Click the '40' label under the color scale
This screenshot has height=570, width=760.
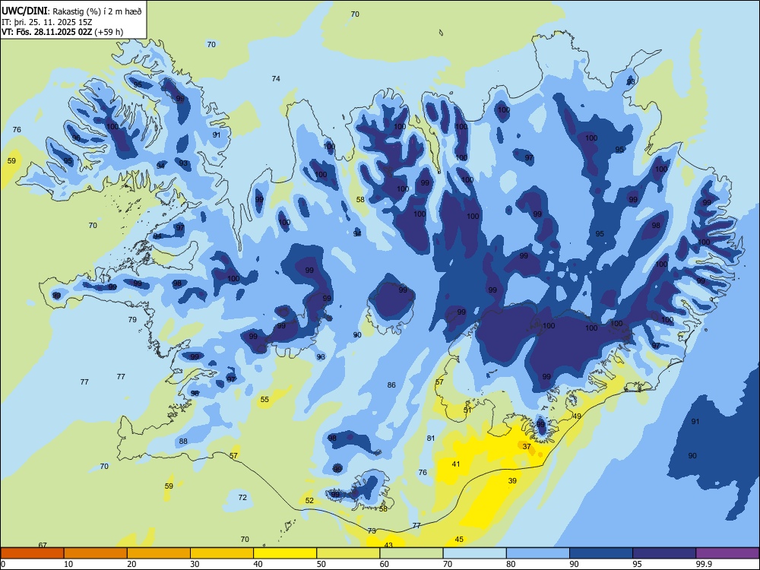click(x=258, y=564)
